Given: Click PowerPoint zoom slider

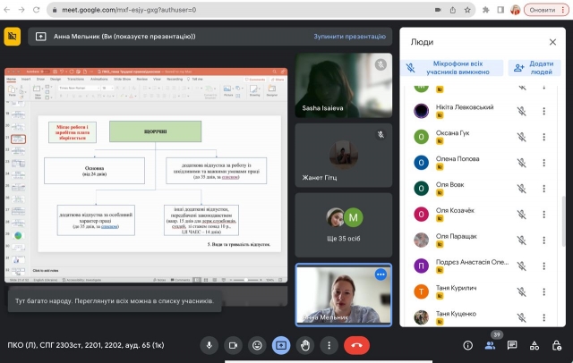Looking at the screenshot, I should point(245,280).
